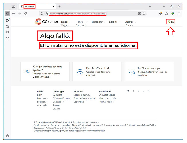
Task: Click the CCleaner logo in header
Action: click(x=46, y=22)
